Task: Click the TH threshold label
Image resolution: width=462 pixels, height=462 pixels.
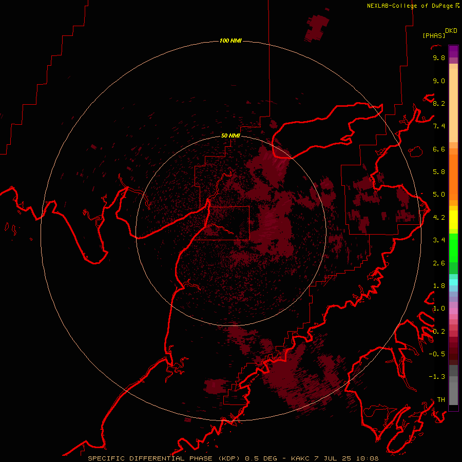Action: pos(441,400)
